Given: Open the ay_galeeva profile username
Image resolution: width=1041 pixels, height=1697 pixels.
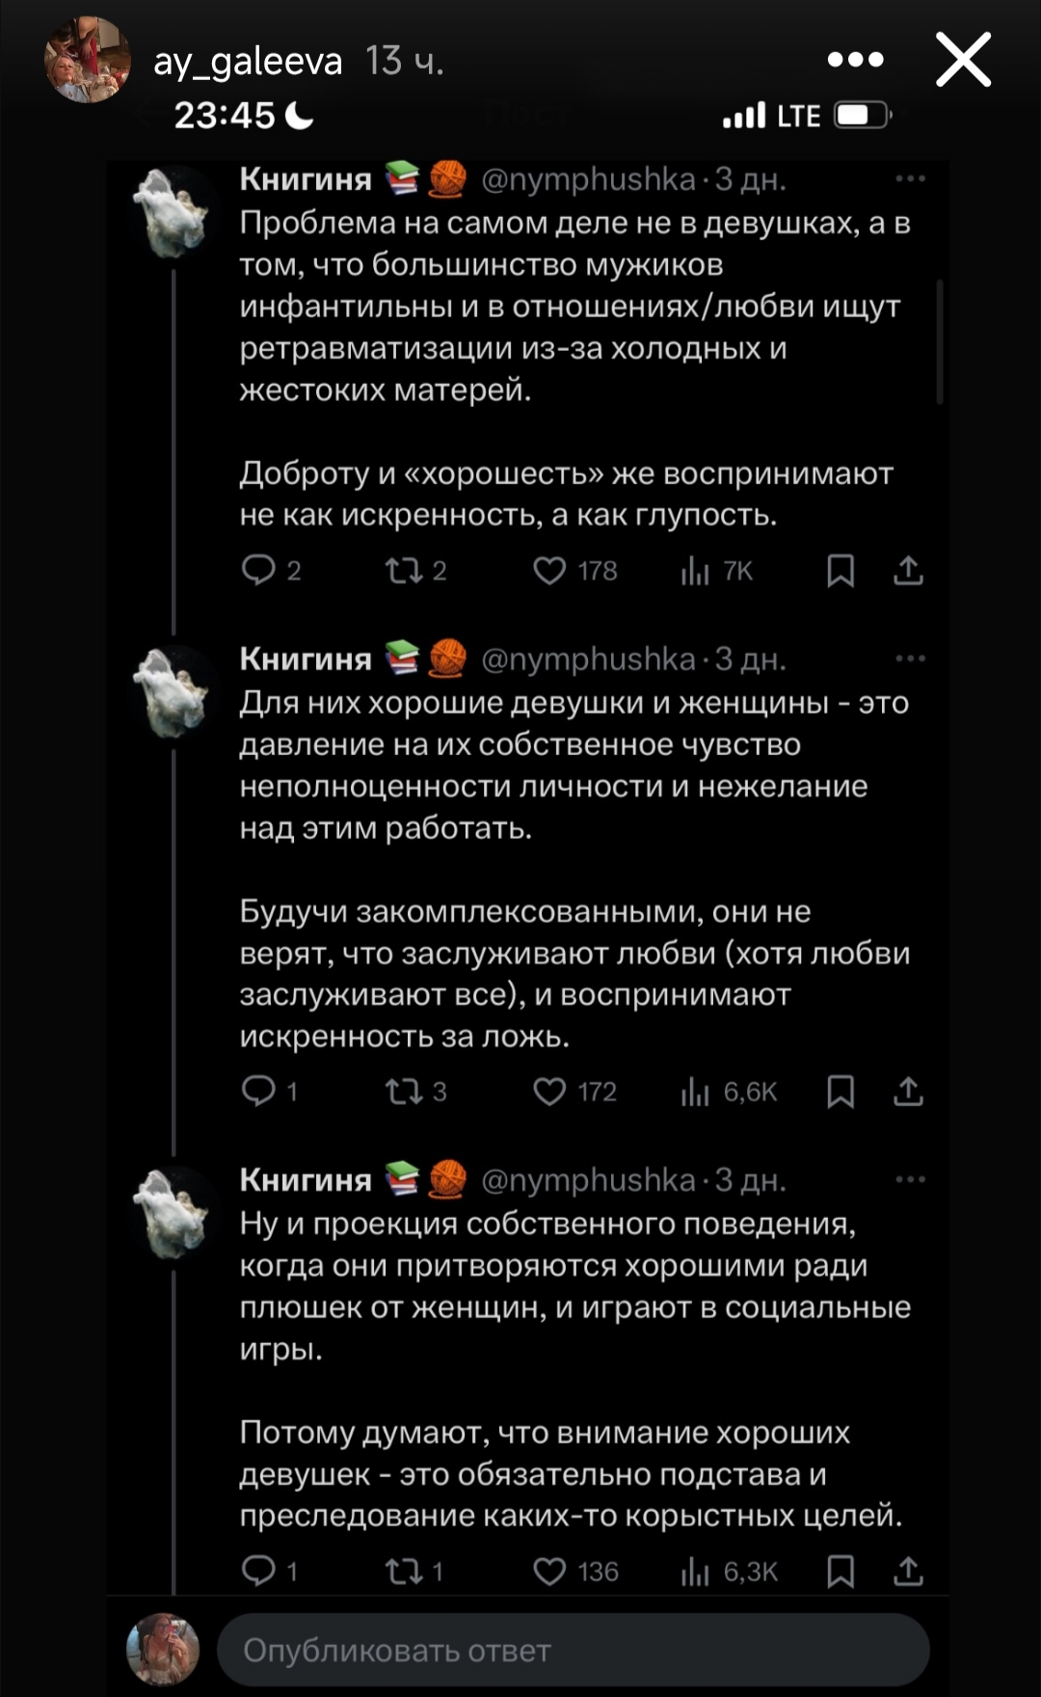Looking at the screenshot, I should [248, 62].
